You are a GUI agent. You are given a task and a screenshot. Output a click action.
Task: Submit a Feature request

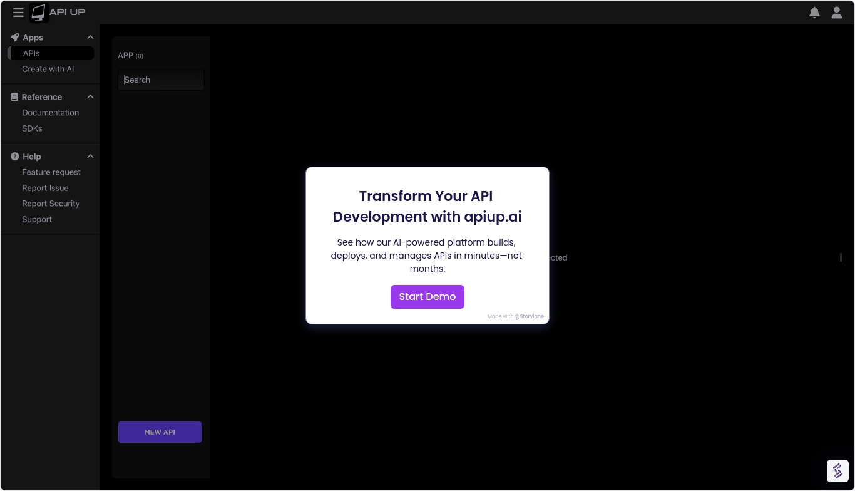(51, 172)
